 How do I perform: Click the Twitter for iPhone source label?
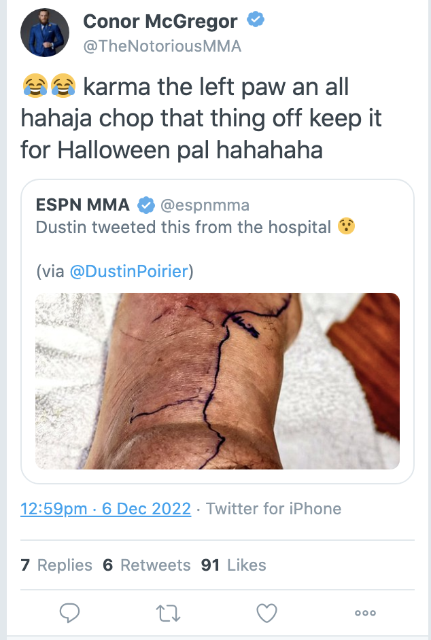point(273,509)
